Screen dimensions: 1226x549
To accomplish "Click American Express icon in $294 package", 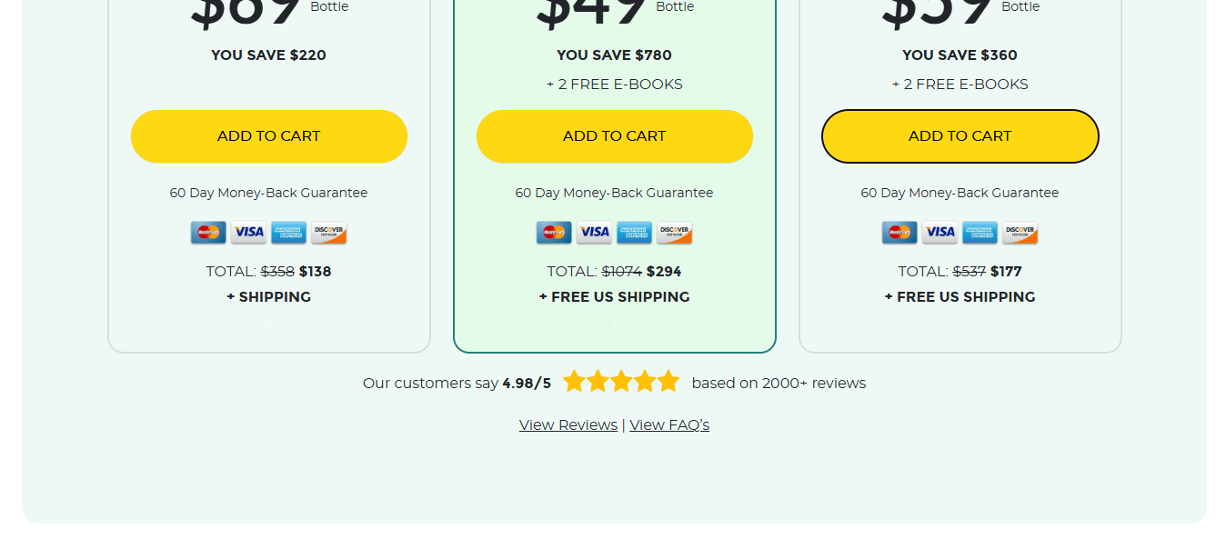I will click(634, 233).
